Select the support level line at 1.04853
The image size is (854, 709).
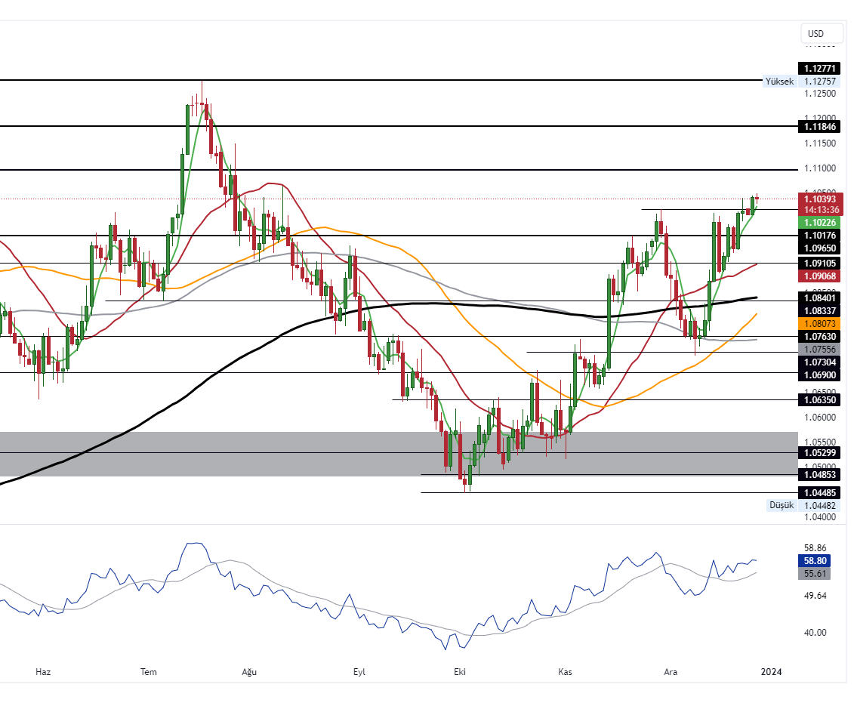[x=604, y=474]
